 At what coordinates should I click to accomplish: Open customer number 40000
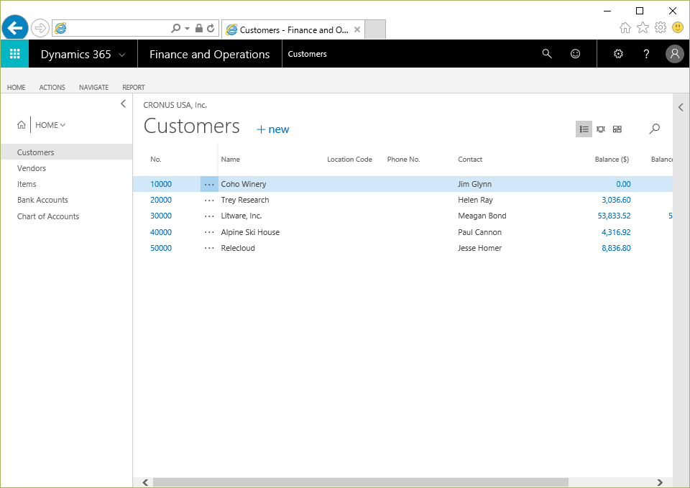[161, 232]
